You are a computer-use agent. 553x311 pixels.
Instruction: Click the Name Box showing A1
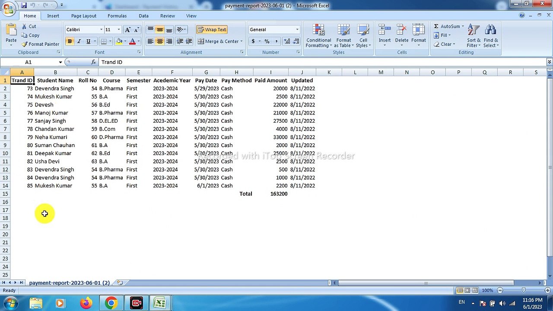pos(29,62)
